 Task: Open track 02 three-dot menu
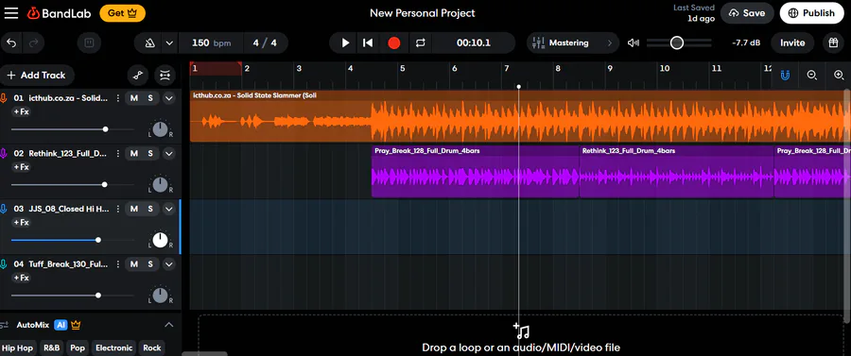coord(118,153)
